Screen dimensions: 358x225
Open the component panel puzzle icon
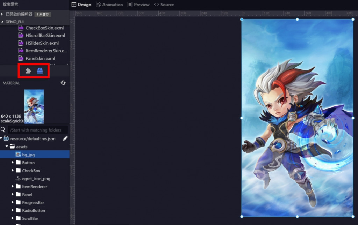tap(28, 71)
